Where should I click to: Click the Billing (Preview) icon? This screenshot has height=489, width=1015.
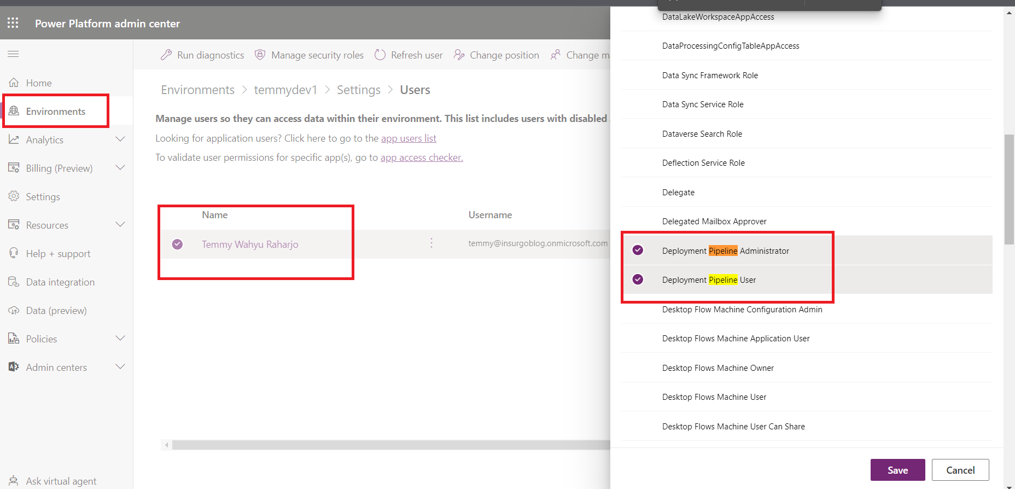pyautogui.click(x=14, y=168)
